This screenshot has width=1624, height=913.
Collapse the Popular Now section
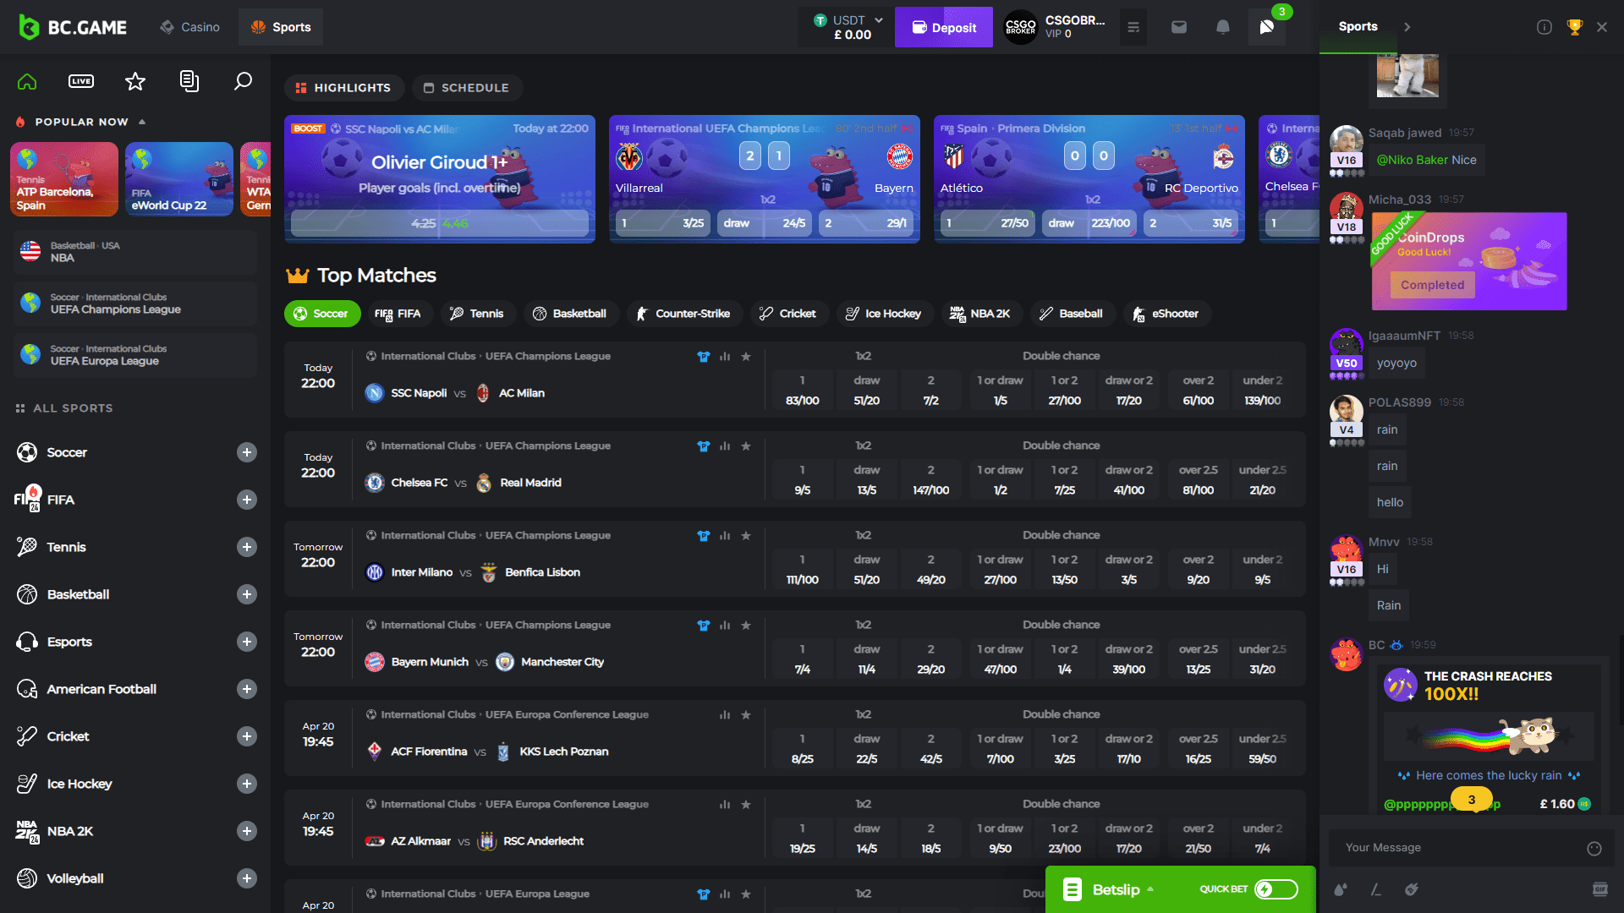tap(142, 122)
